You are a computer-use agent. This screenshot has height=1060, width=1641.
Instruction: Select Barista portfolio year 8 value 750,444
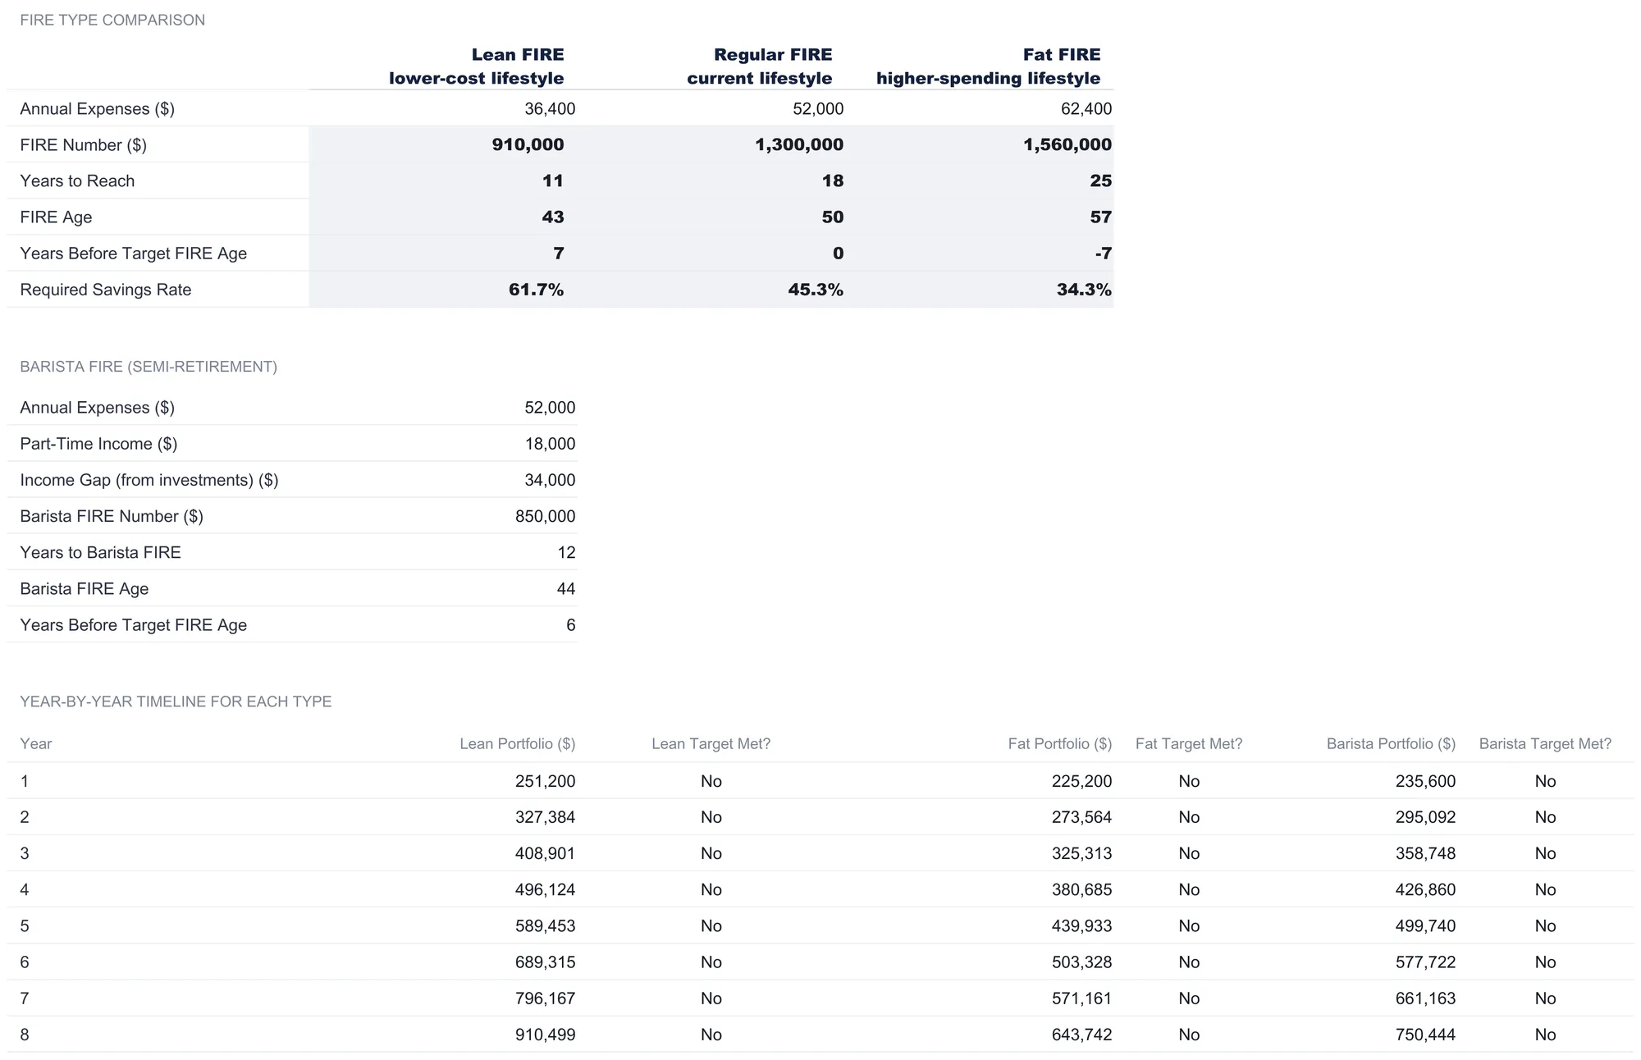click(x=1426, y=1035)
